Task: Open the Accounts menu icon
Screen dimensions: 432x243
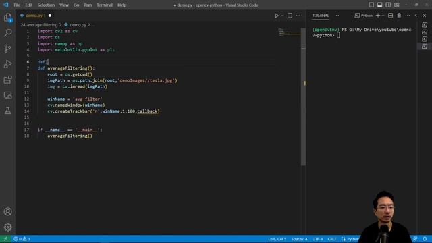Action: coord(7,211)
